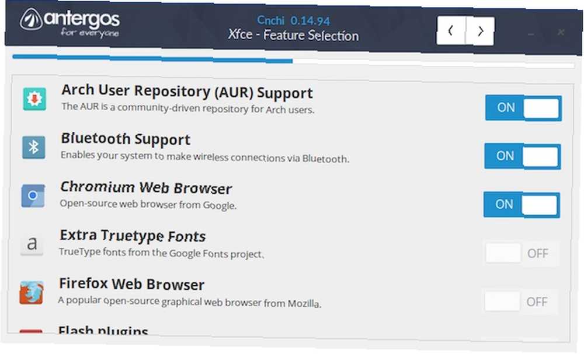Click the Cnchi 0.14.94 version label
Viewport: 584px width, 354px height.
tap(294, 20)
